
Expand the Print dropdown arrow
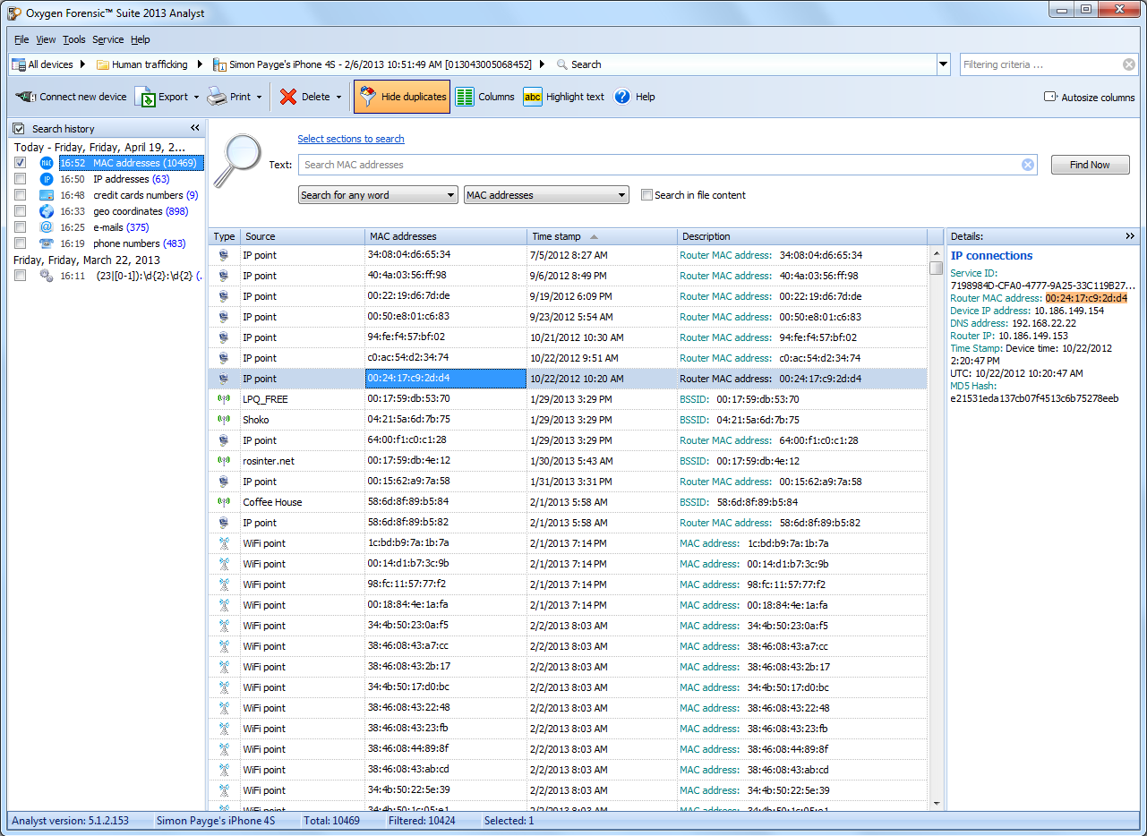259,97
